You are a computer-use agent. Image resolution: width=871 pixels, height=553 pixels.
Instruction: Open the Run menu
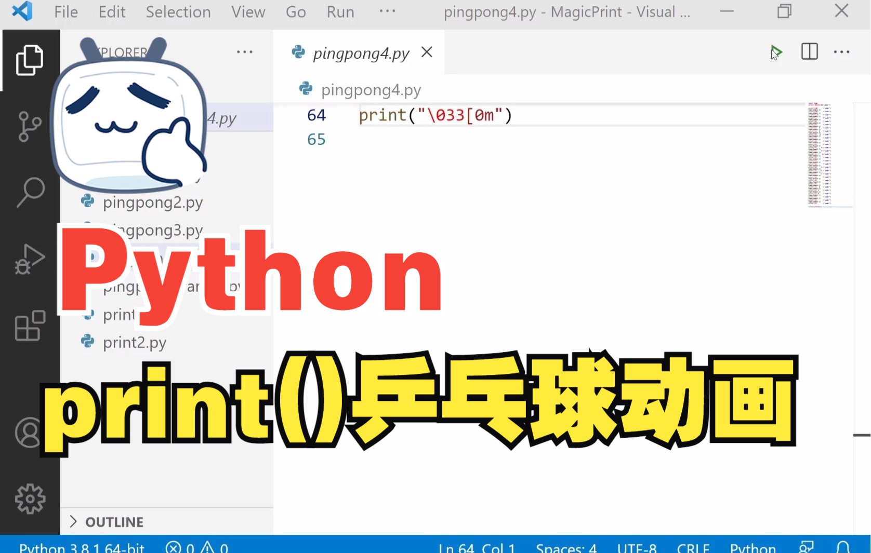point(340,12)
